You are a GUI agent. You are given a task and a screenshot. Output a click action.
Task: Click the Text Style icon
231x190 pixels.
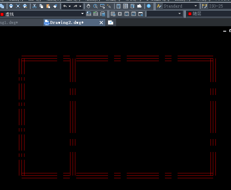tap(159, 6)
